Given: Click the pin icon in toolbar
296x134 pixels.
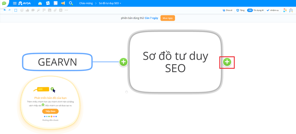Looking at the screenshot, I should [38, 10].
